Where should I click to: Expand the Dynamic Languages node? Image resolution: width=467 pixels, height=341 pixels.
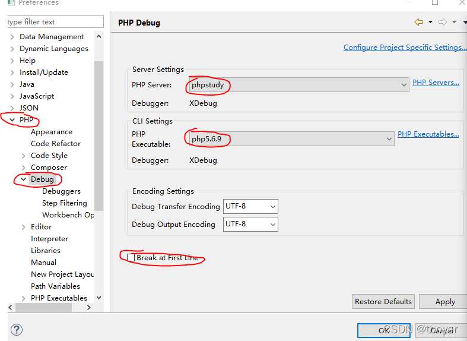click(12, 49)
